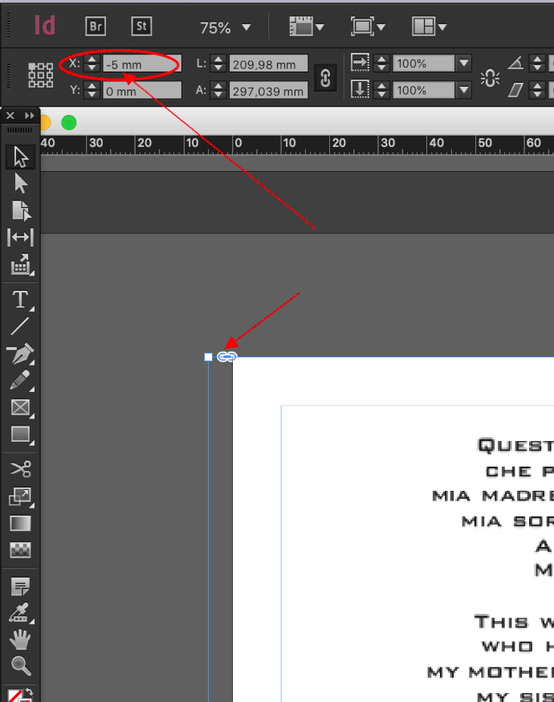Image resolution: width=554 pixels, height=702 pixels.
Task: Click the shear angle icon
Action: pyautogui.click(x=515, y=89)
